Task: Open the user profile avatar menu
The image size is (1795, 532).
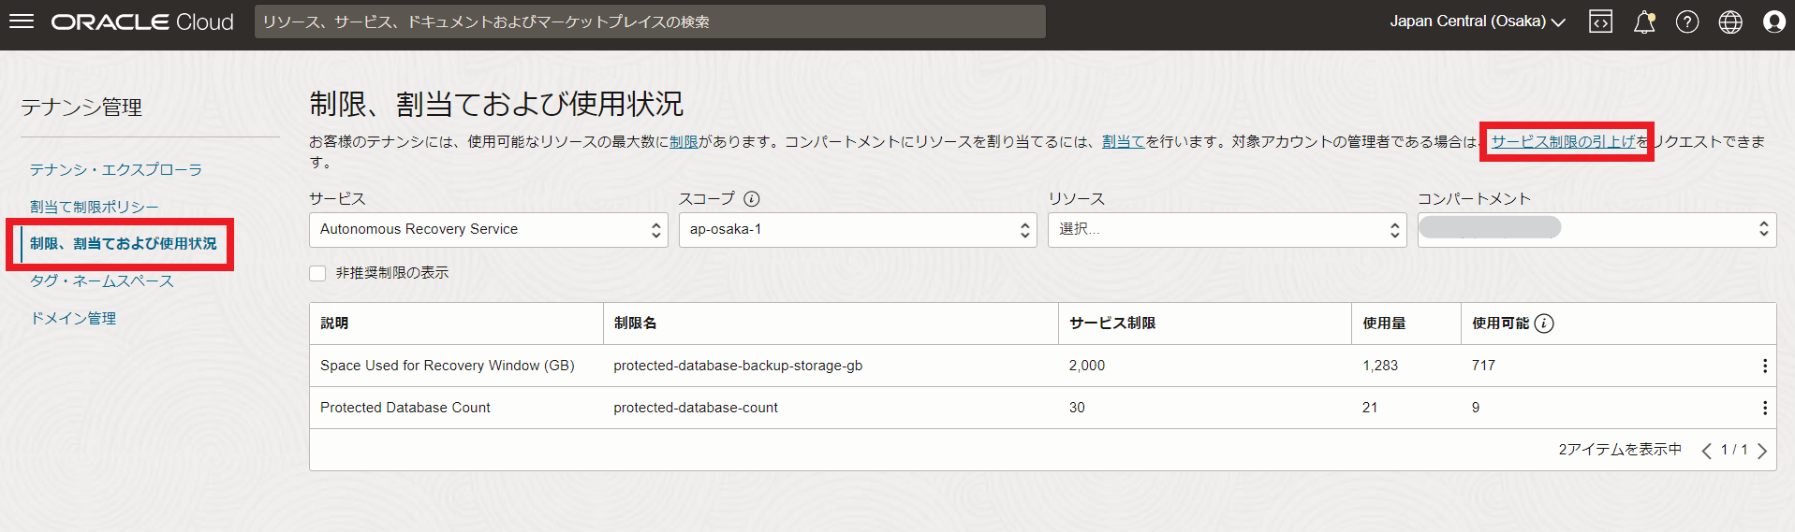Action: pyautogui.click(x=1773, y=22)
